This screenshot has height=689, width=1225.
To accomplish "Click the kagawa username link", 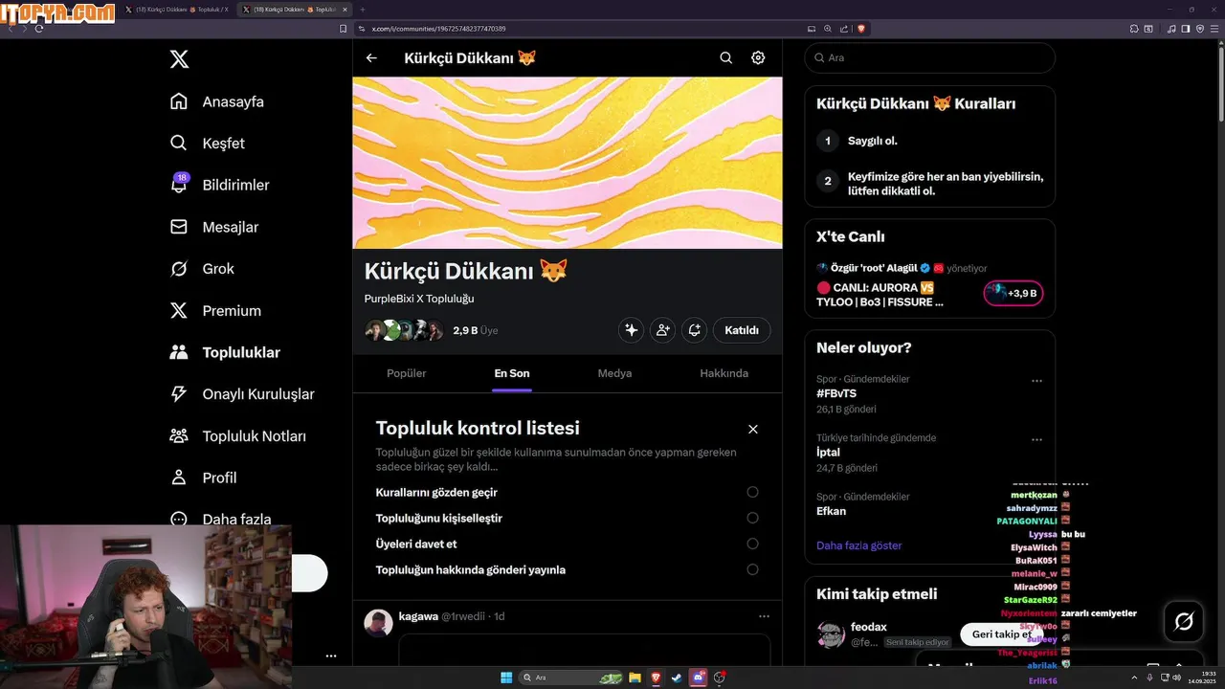I will point(418,616).
